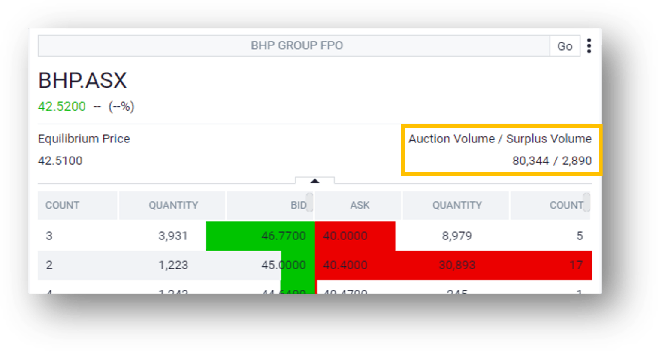The image size is (659, 351).
Task: Click the Go button
Action: (565, 45)
